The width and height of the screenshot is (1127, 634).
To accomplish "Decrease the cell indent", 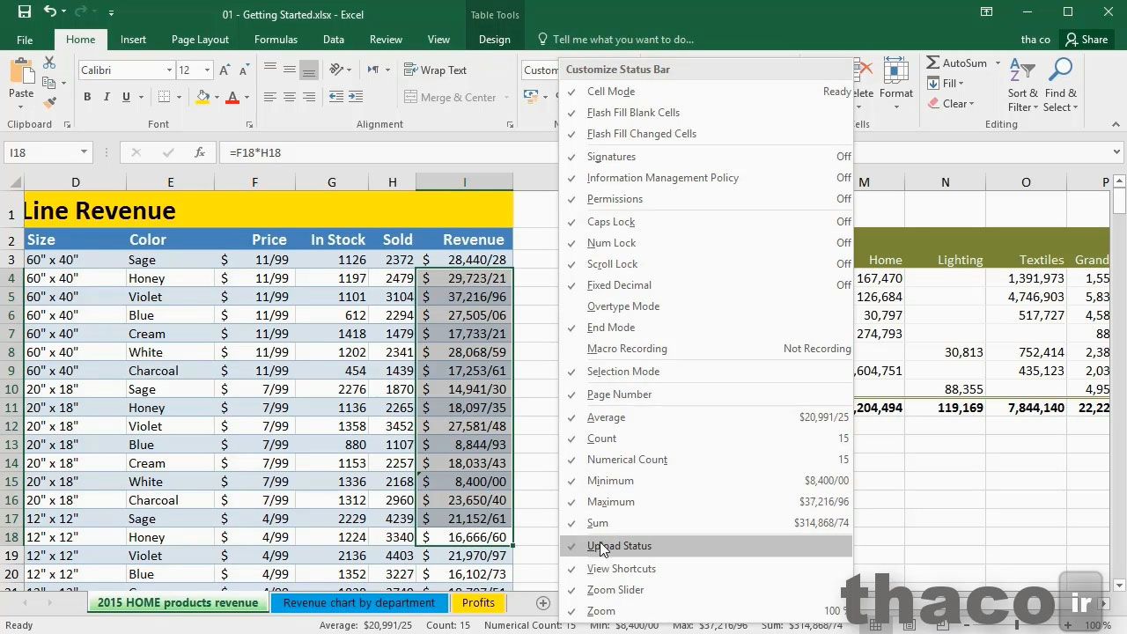I will [336, 97].
